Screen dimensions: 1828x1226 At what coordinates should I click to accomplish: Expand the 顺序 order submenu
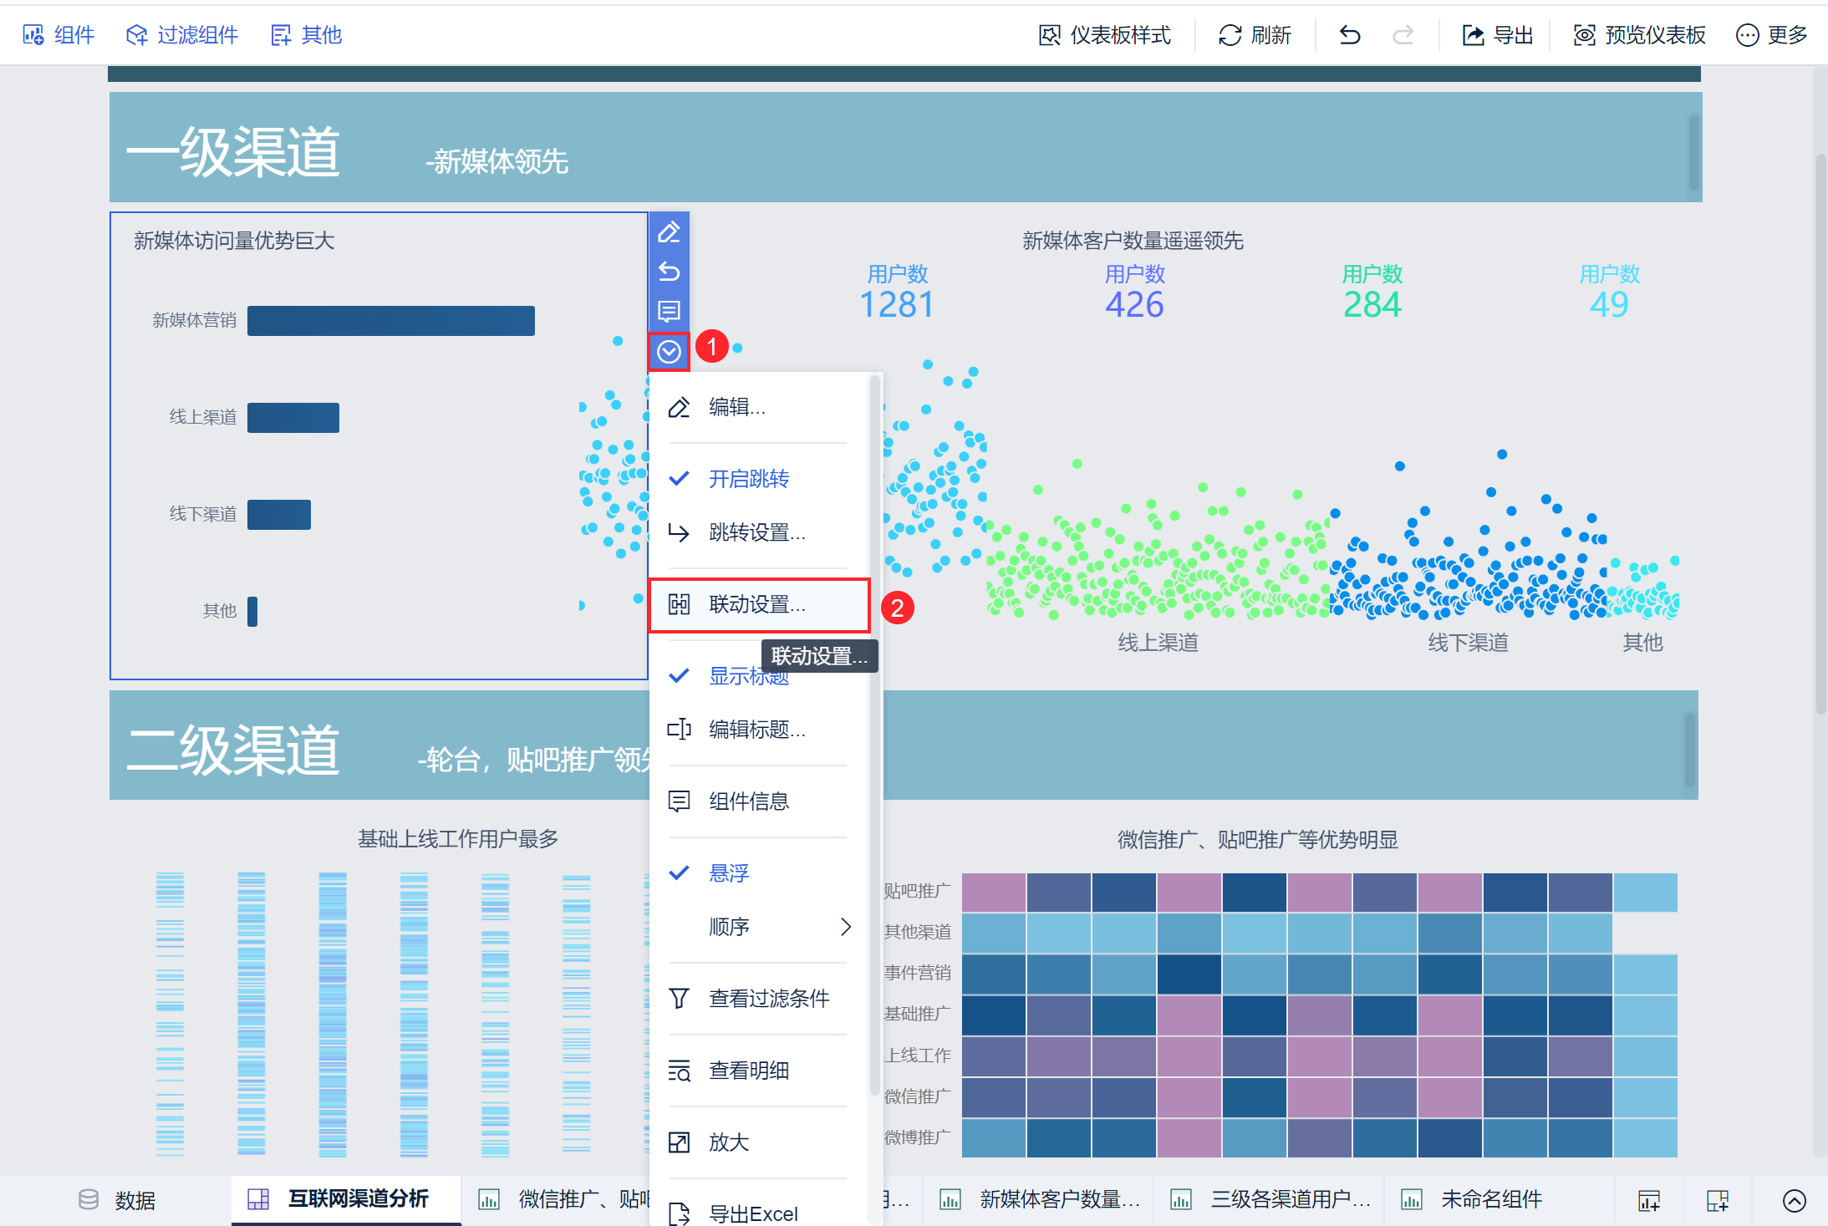(x=759, y=927)
